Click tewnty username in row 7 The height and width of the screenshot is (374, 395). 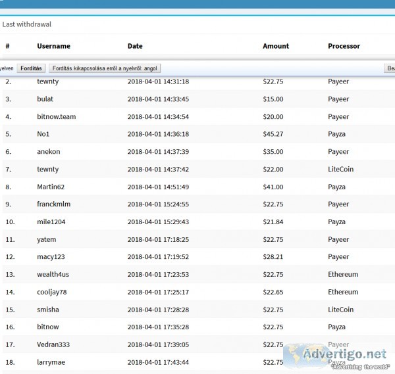(x=48, y=169)
